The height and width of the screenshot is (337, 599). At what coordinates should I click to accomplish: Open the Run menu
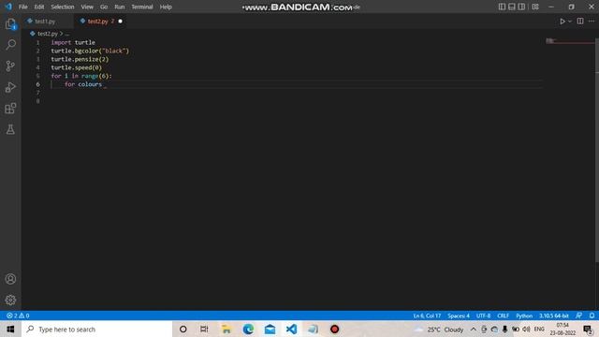pos(120,7)
